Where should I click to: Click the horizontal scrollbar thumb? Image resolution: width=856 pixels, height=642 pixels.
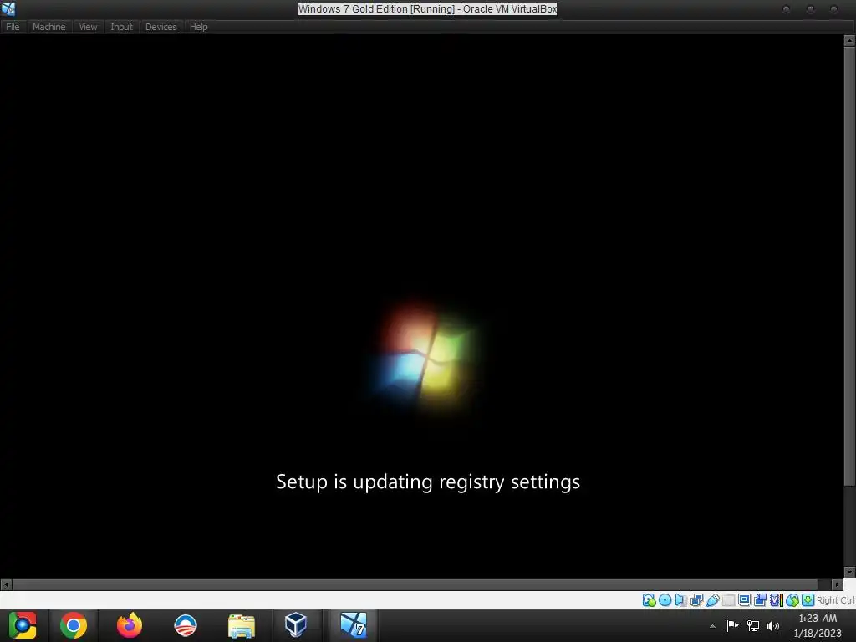pos(415,584)
